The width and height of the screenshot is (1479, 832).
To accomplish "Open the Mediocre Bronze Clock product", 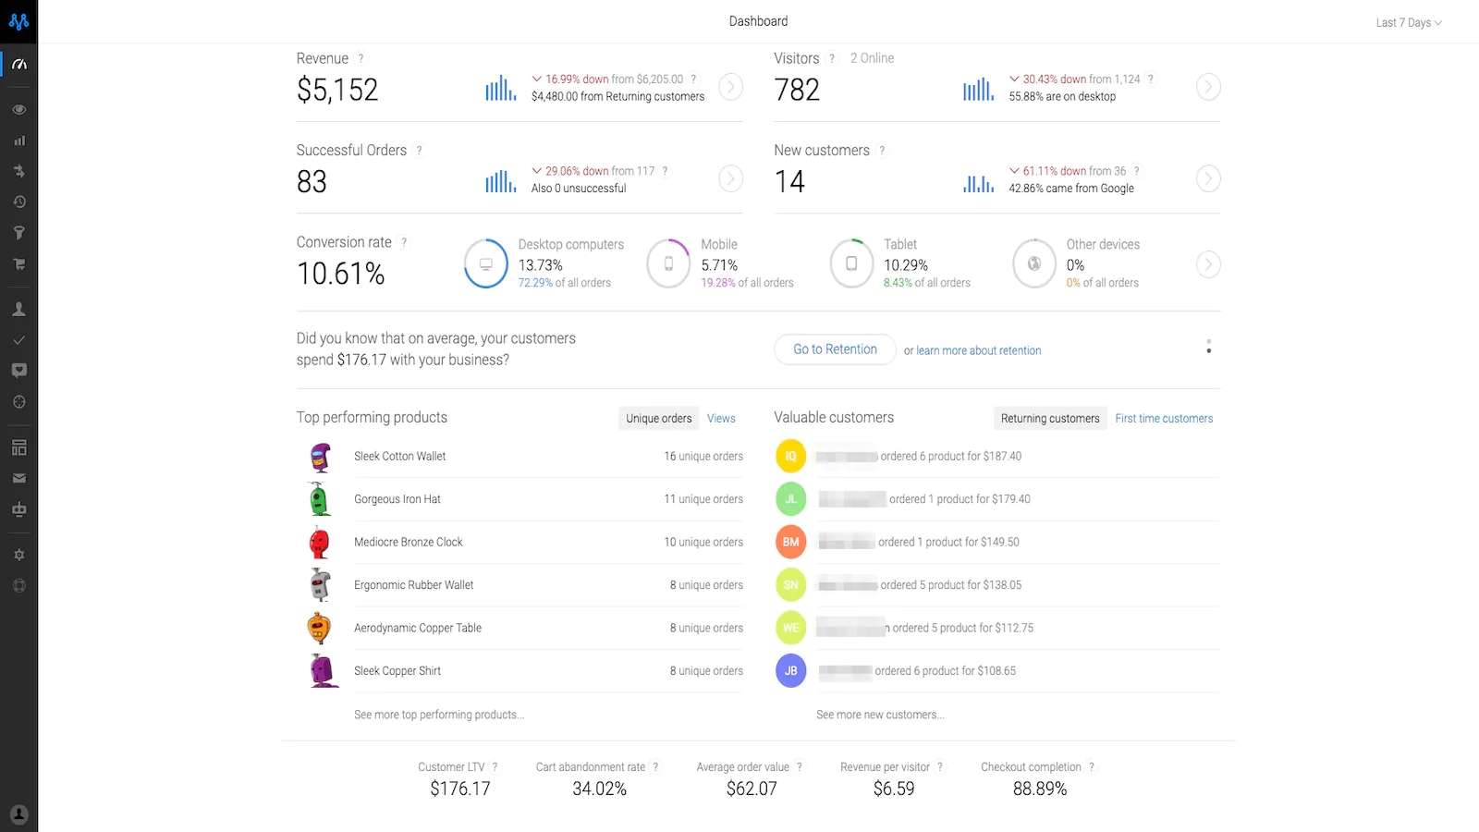I will [408, 542].
